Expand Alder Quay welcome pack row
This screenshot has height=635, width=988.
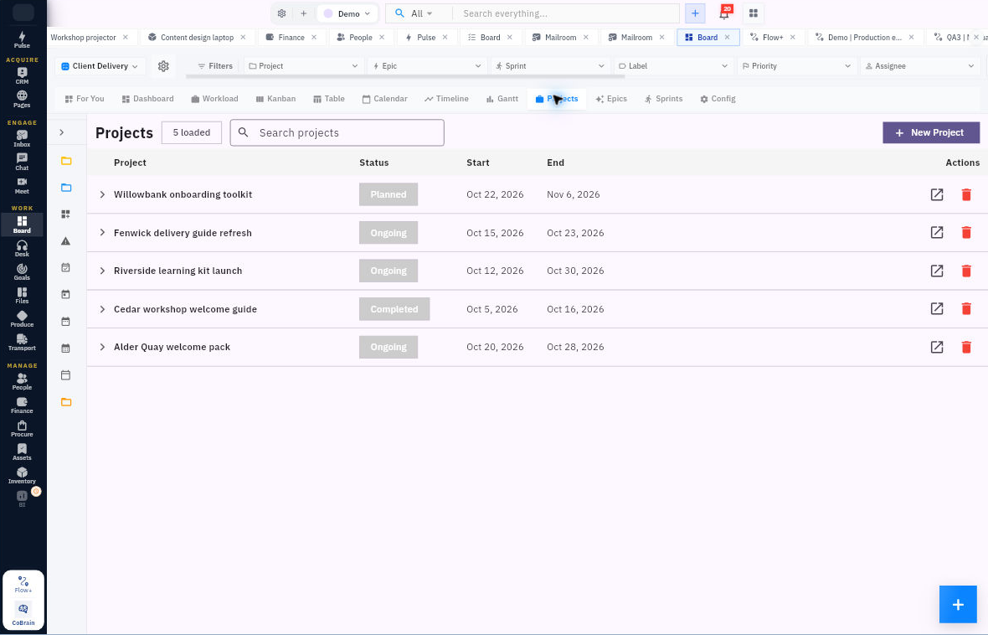tap(102, 347)
